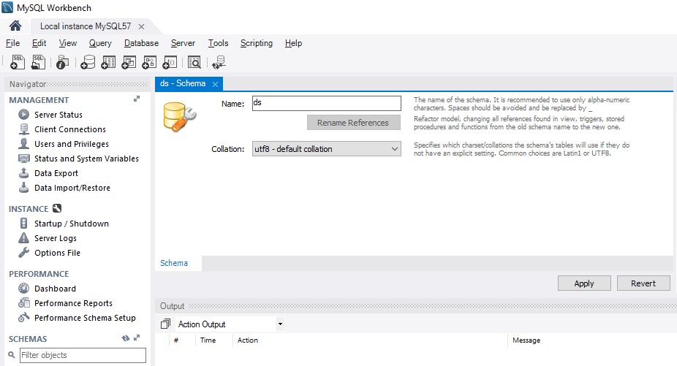Open the Tools menu
This screenshot has width=677, height=366.
tap(218, 43)
